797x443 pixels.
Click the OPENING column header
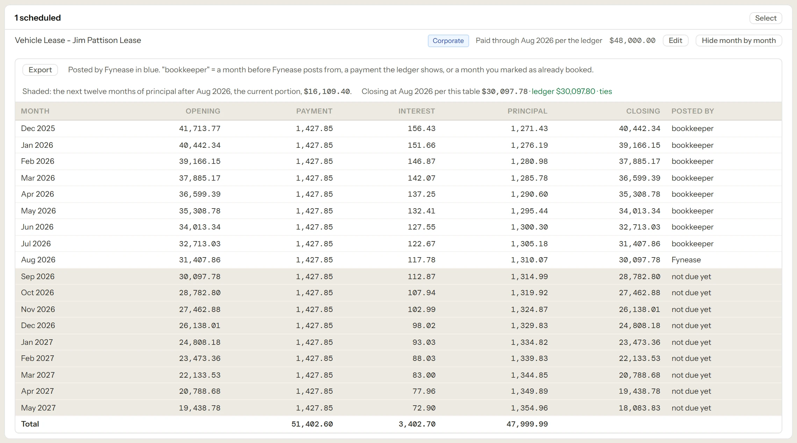pyautogui.click(x=203, y=111)
